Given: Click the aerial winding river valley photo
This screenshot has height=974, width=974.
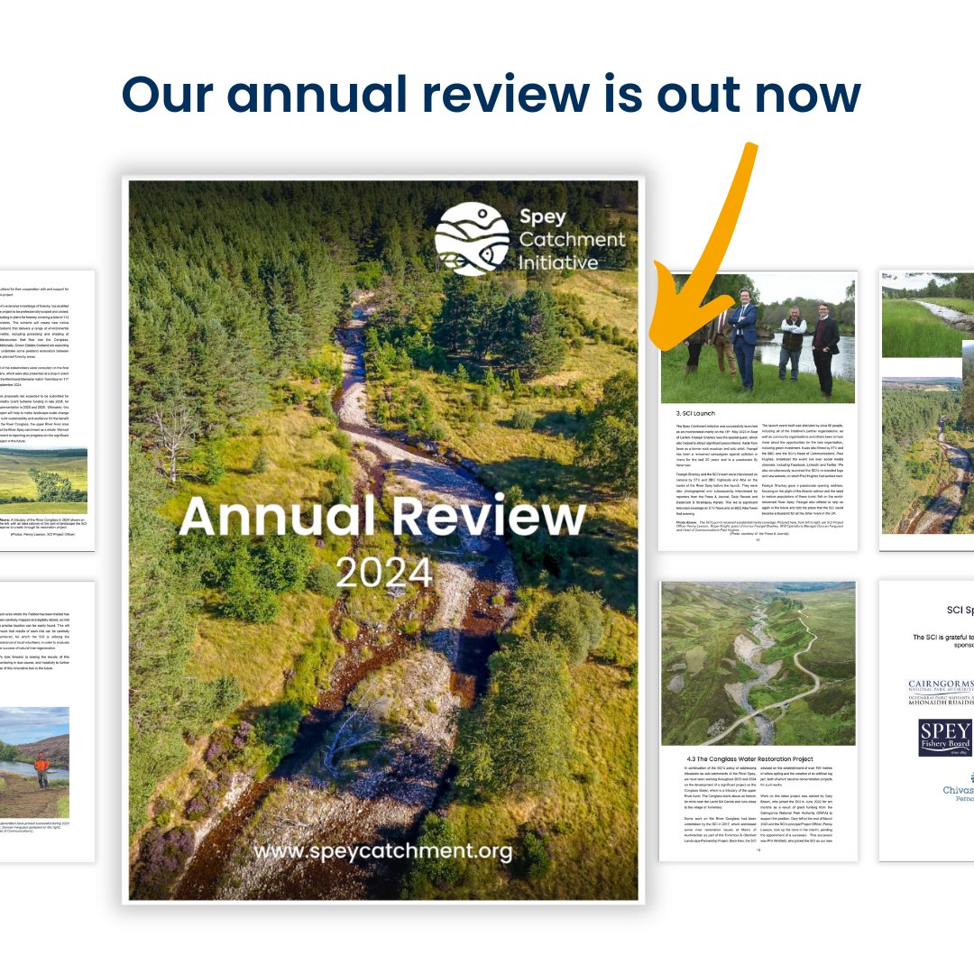Looking at the screenshot, I should pos(758,664).
